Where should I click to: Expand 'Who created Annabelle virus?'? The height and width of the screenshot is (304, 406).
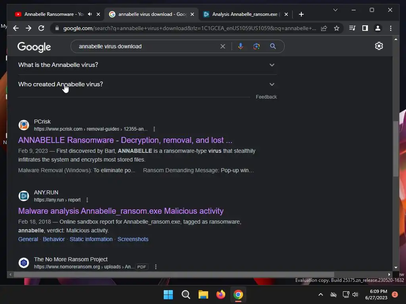(x=147, y=84)
